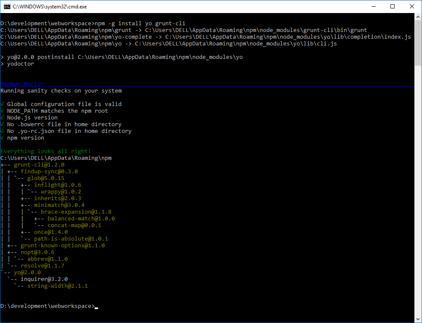Click the yo@2.0.0 tree entry
Image resolution: width=422 pixels, height=323 pixels.
pyautogui.click(x=27, y=272)
